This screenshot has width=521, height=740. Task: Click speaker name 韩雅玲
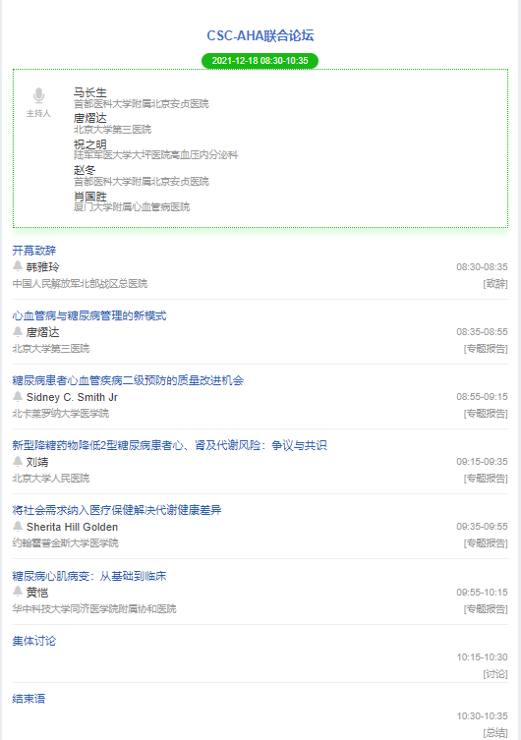click(43, 267)
